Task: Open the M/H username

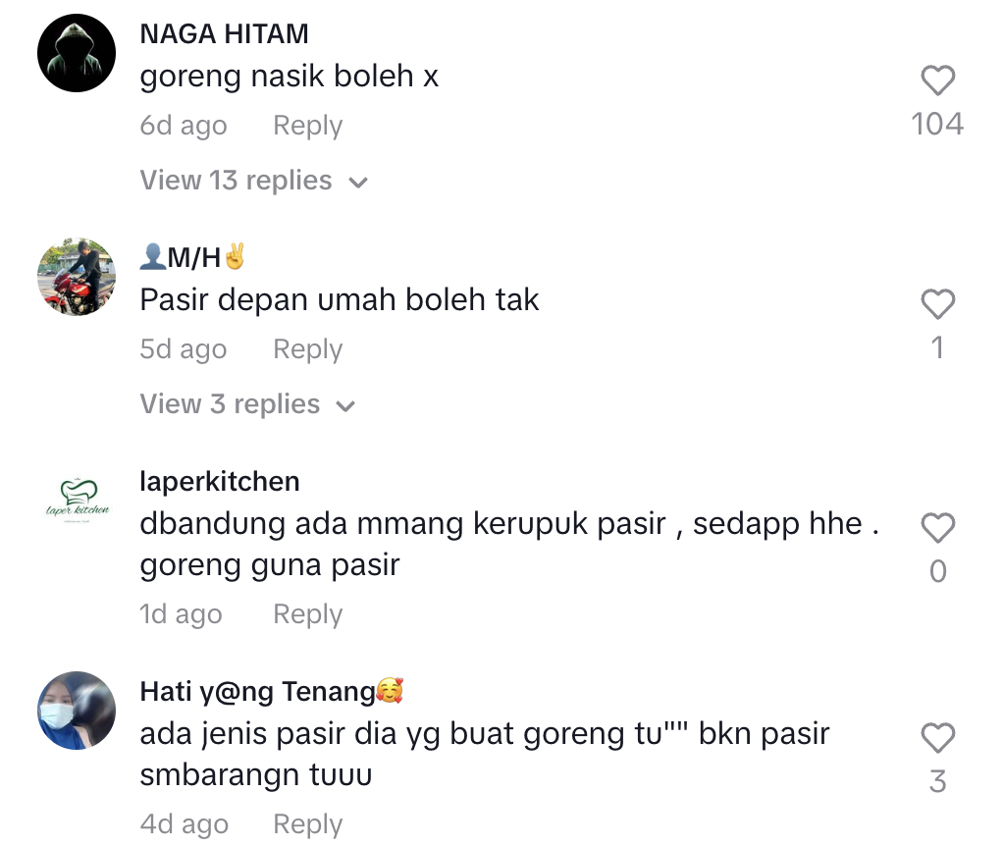Action: coord(193,257)
